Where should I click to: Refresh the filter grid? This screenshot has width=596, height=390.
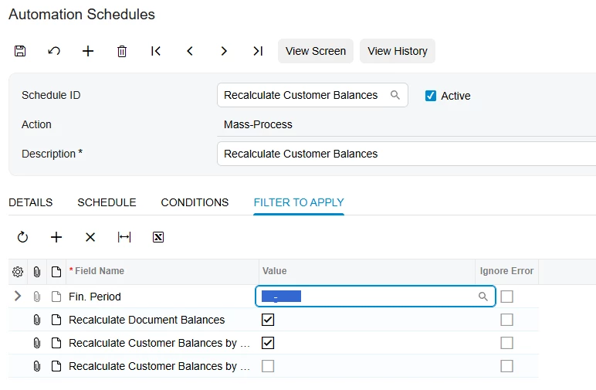pyautogui.click(x=22, y=237)
